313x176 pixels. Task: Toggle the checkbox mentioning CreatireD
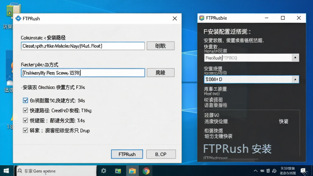tap(25, 110)
